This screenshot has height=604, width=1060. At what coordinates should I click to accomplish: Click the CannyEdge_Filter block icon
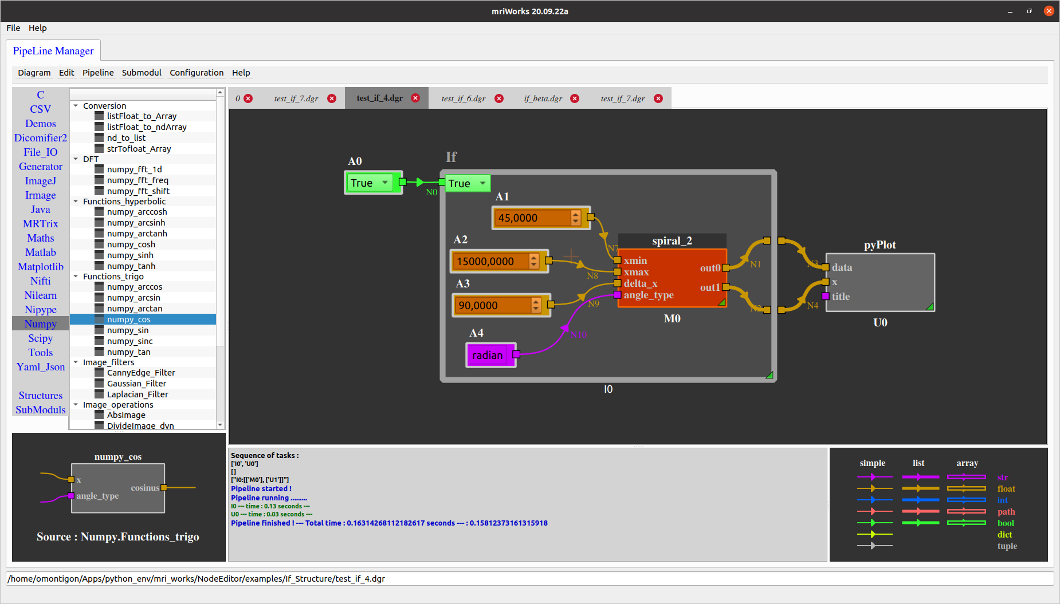click(99, 372)
